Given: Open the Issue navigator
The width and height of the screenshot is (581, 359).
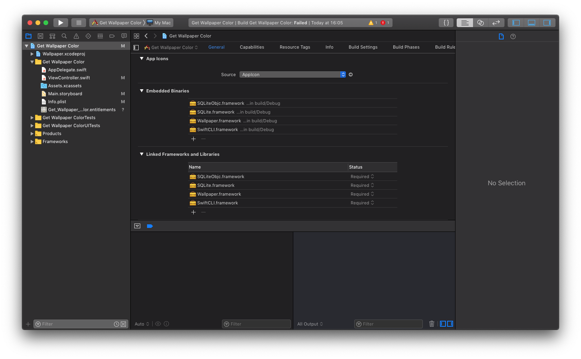Looking at the screenshot, I should click(x=76, y=36).
